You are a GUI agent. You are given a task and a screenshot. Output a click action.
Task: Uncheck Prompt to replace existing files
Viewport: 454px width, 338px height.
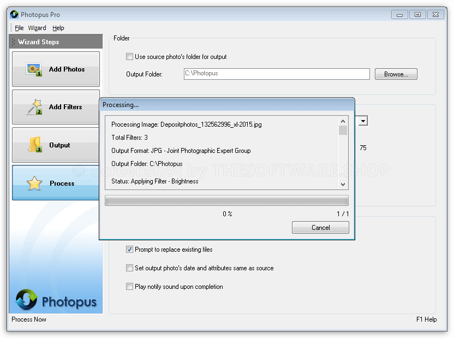click(x=129, y=250)
